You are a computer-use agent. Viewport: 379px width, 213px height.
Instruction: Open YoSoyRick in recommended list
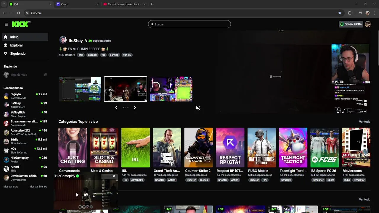click(x=25, y=114)
